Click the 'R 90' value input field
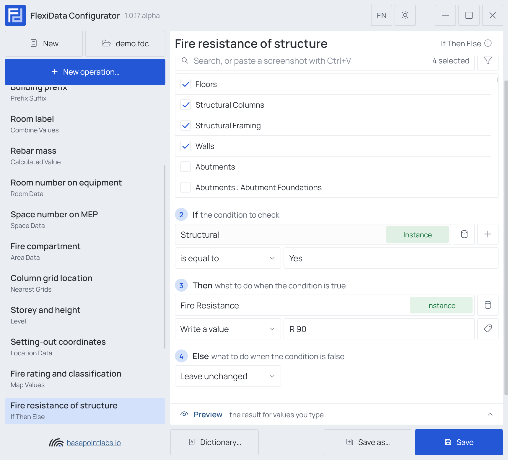This screenshot has height=460, width=508. pyautogui.click(x=379, y=329)
